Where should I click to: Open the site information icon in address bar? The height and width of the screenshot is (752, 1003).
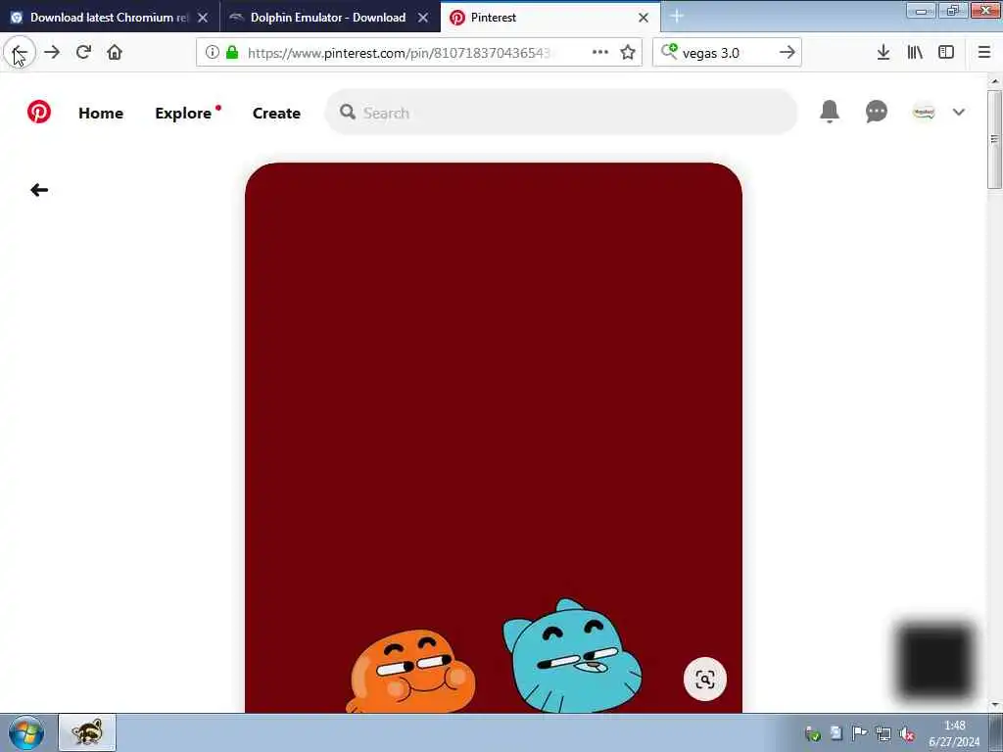[213, 53]
